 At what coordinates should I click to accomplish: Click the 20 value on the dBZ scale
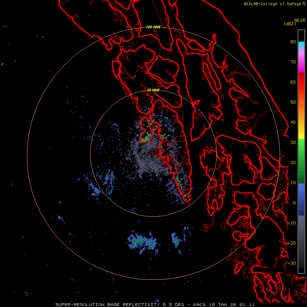(293, 162)
